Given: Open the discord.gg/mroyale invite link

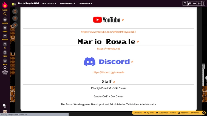Looking at the screenshot, I should (x=108, y=72).
